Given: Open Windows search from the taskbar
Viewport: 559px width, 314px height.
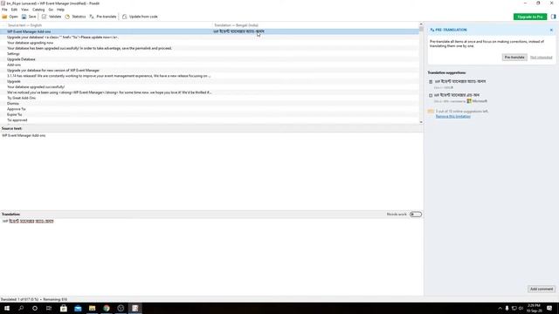Looking at the screenshot, I should click(x=21, y=308).
